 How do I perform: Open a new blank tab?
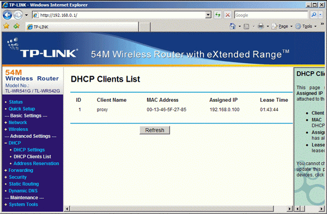click(144, 27)
